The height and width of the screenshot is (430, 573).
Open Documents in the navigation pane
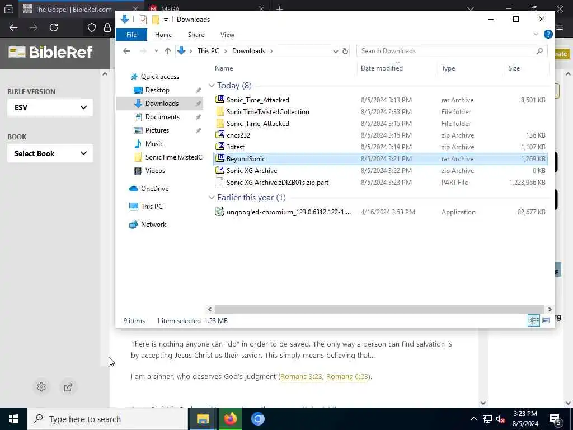(162, 117)
